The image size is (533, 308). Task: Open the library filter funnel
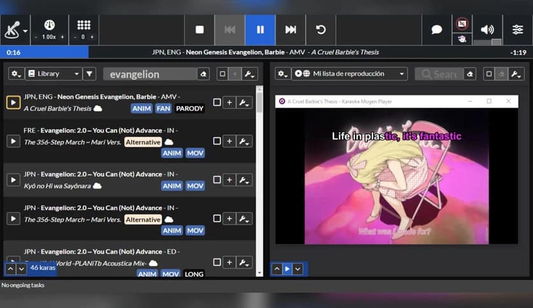[x=89, y=74]
